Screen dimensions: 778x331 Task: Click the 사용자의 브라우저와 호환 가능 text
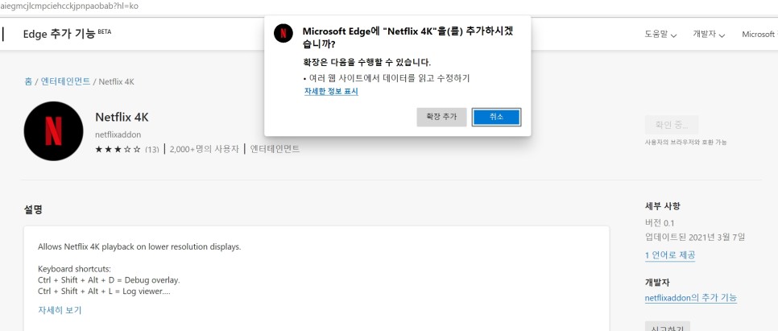[x=685, y=143]
